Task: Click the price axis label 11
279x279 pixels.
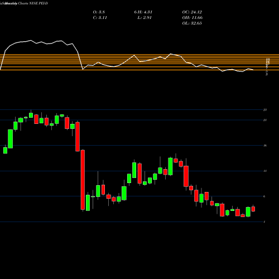Action: click(x=265, y=171)
